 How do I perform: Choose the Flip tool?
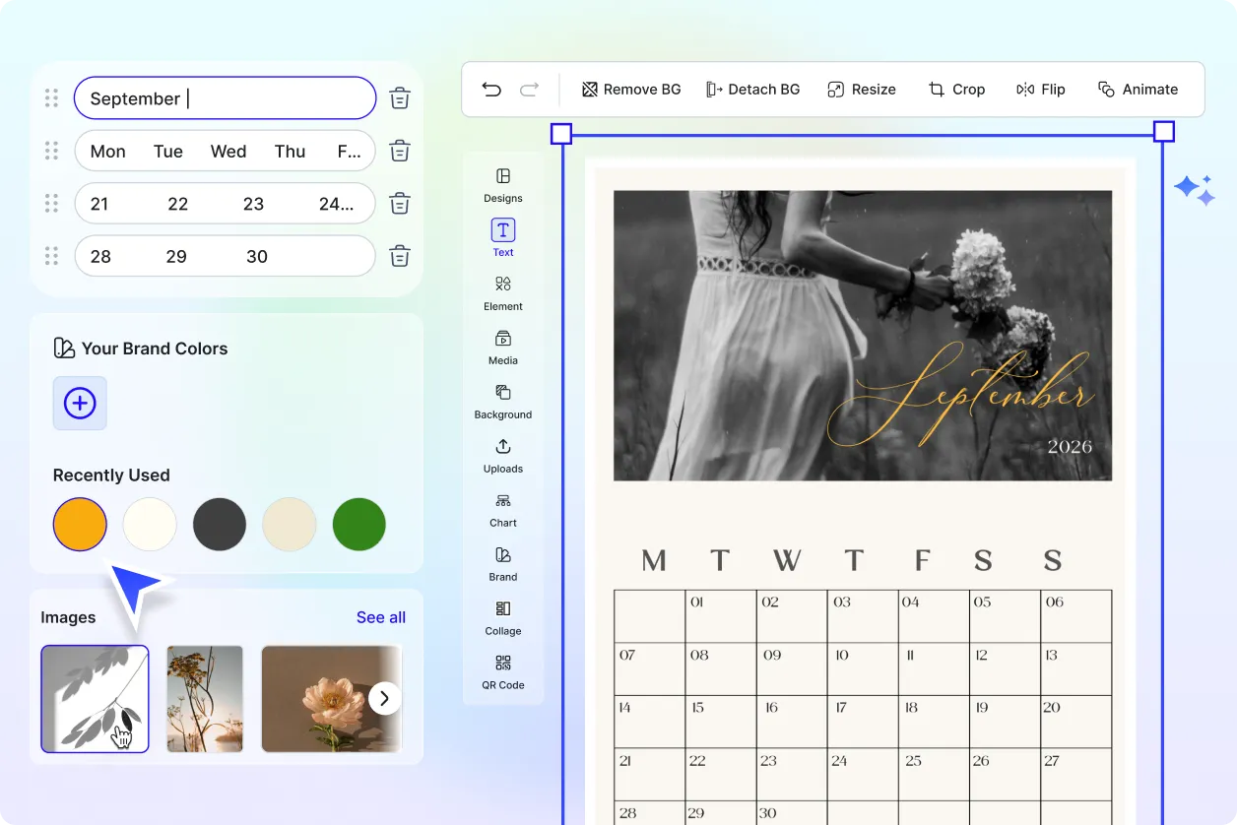pyautogui.click(x=1041, y=90)
